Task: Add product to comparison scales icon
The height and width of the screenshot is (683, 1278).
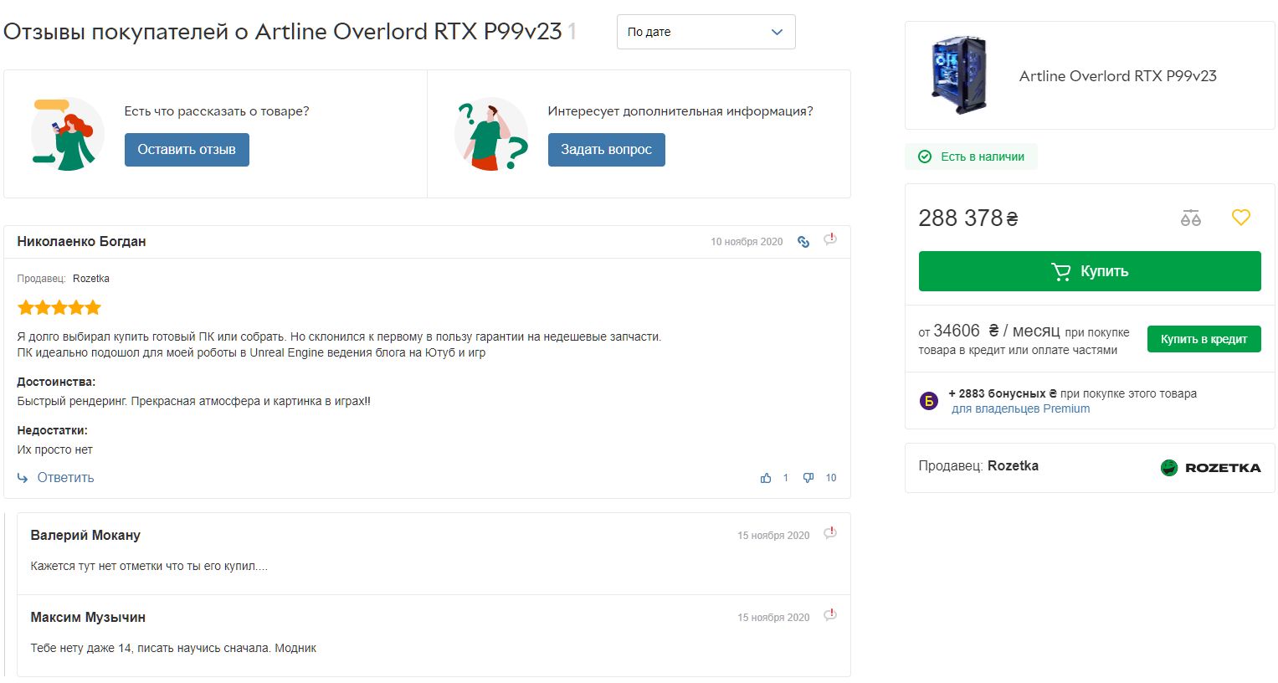Action: 1190,218
